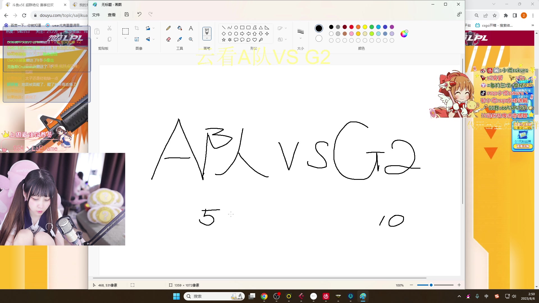
Task: Click the Undo icon
Action: tap(139, 14)
